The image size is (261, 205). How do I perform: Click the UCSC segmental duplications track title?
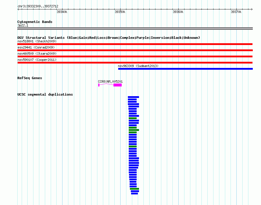[x=45, y=94]
